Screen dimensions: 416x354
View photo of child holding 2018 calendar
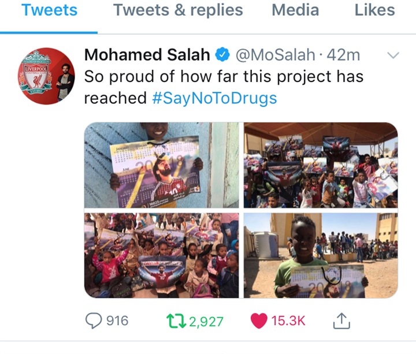coord(162,165)
